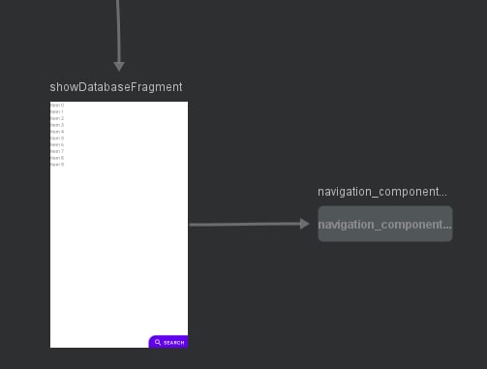Click the showDatabaseFragment layout preview
Viewport: 487px width, 369px height.
coord(119,225)
